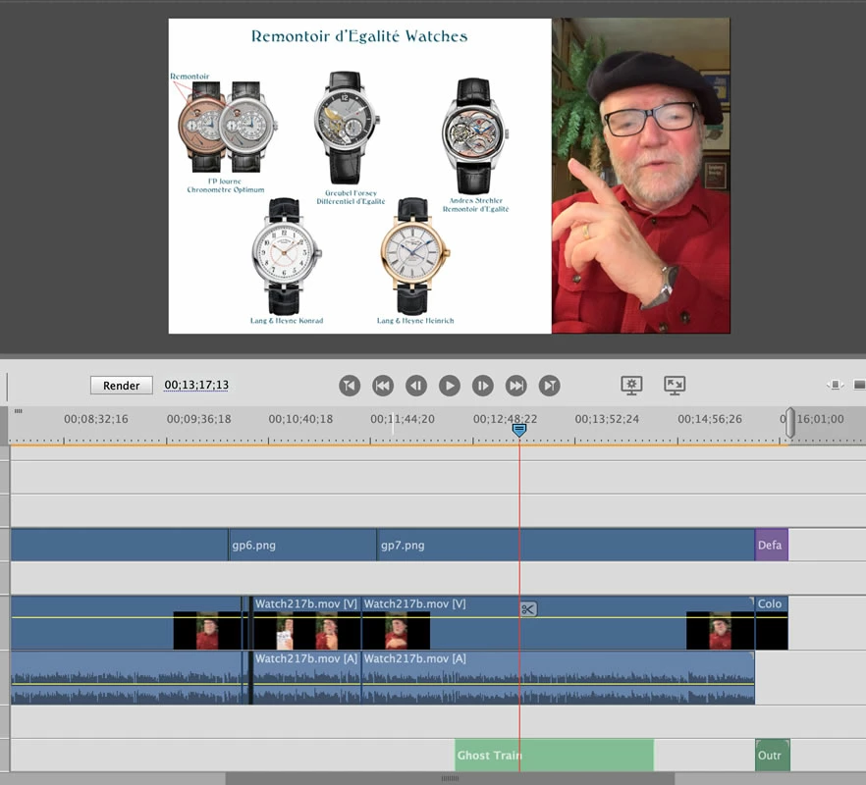Select the purple Defa clip
866x785 pixels.
coord(772,545)
